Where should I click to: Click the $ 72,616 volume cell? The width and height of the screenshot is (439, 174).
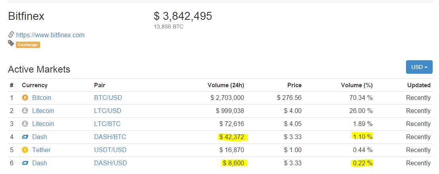coord(232,124)
